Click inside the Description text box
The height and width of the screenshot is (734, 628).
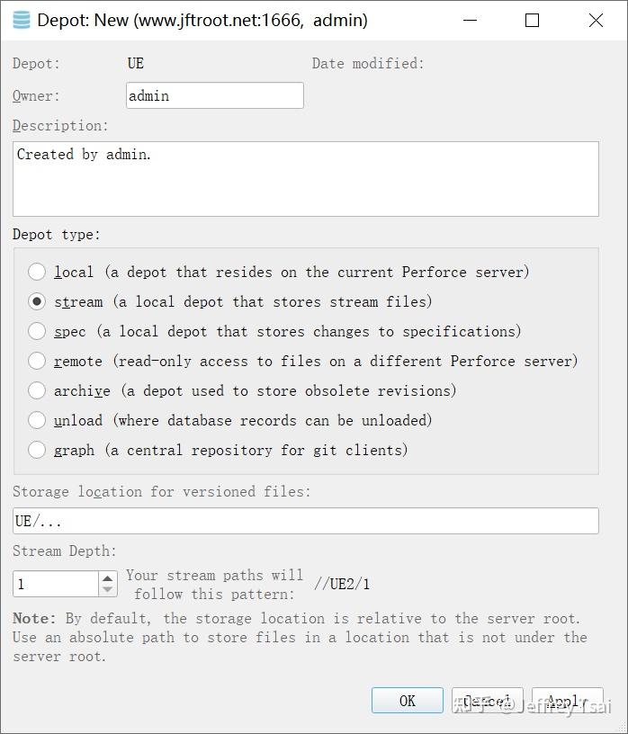point(305,178)
